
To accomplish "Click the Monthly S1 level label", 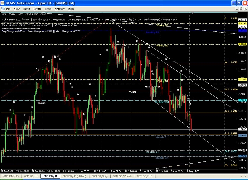I will coord(152,152).
